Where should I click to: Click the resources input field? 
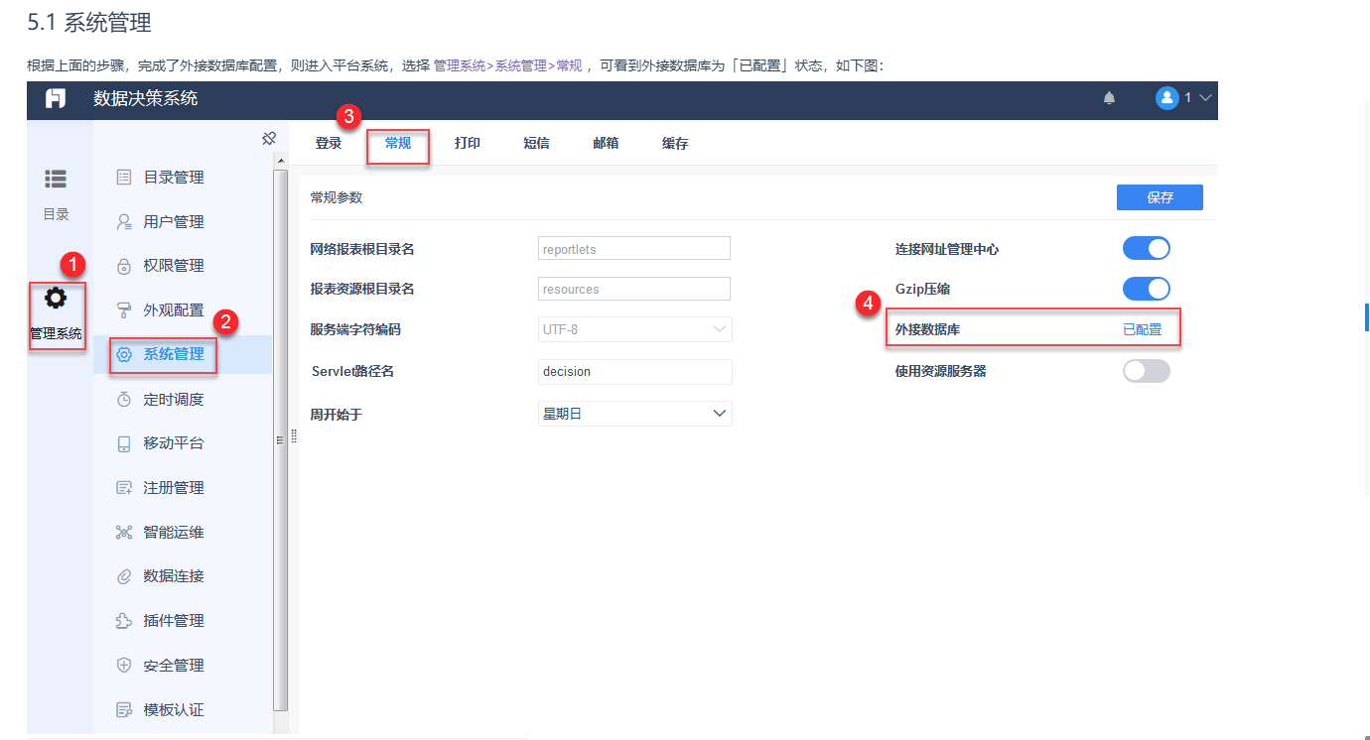tap(633, 289)
